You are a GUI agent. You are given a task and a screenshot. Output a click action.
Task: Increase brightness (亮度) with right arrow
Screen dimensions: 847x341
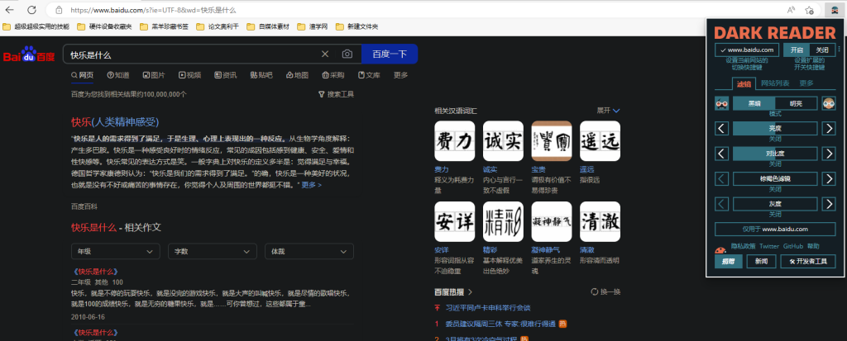click(x=829, y=129)
